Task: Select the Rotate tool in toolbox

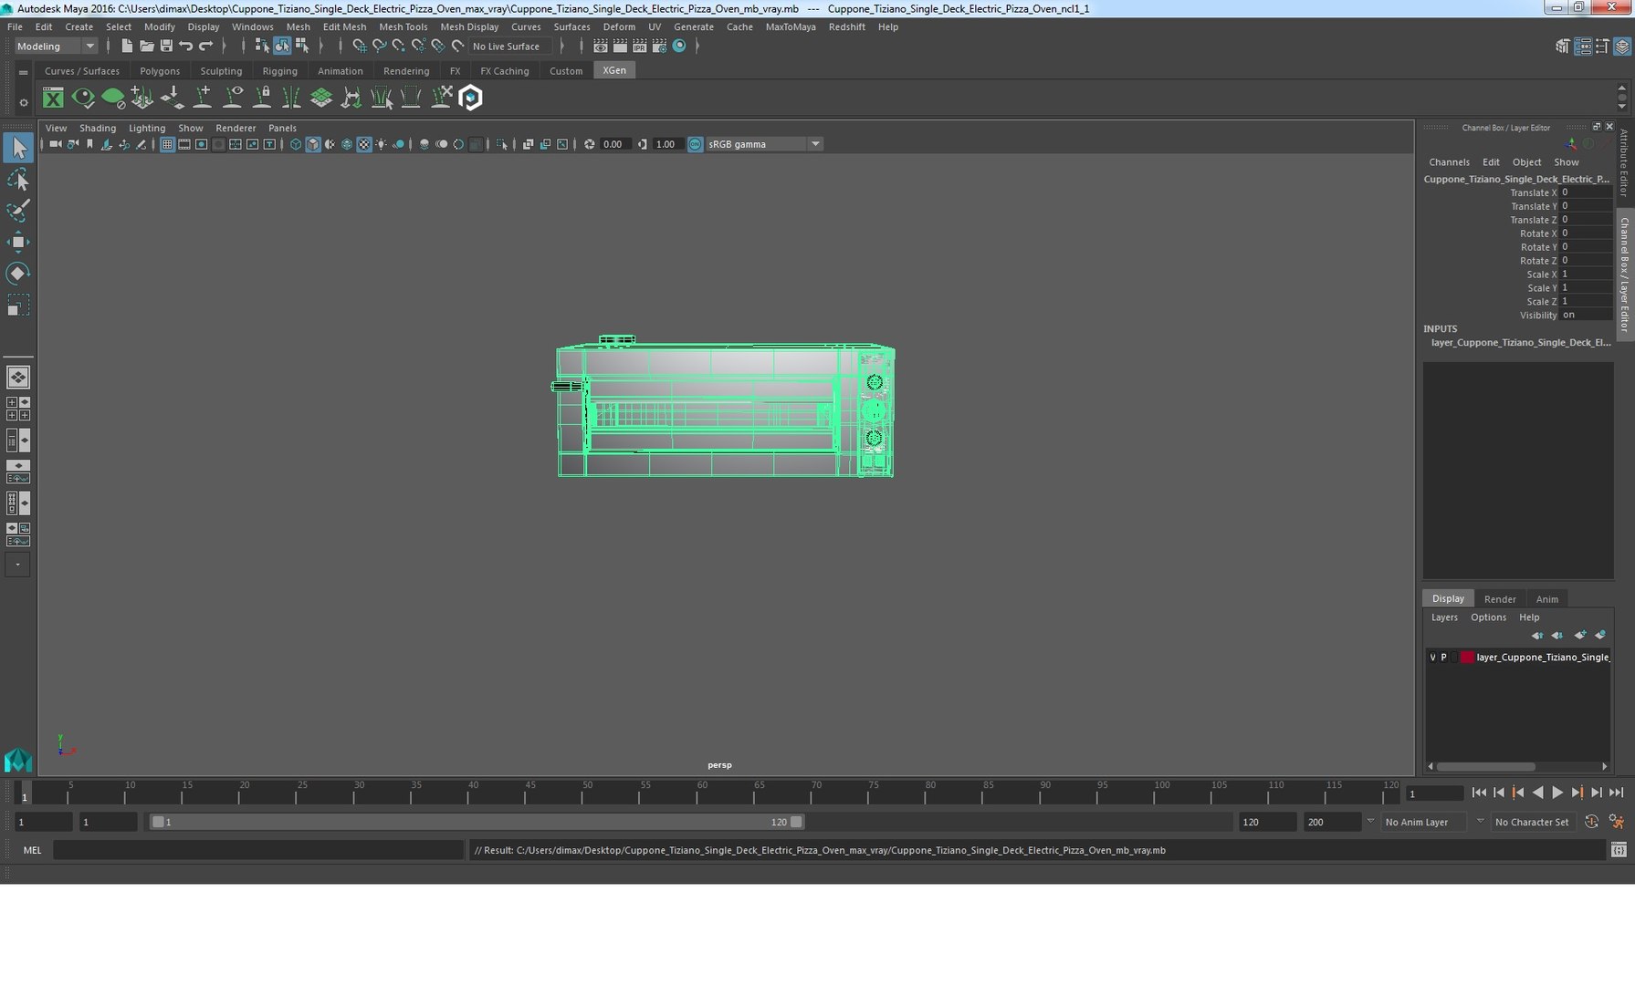Action: 17,273
